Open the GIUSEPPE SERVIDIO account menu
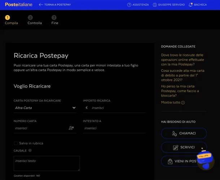This screenshot has width=220, height=180. 171,5
